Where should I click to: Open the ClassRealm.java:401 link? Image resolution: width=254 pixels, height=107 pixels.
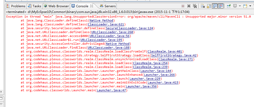(x=165, y=51)
